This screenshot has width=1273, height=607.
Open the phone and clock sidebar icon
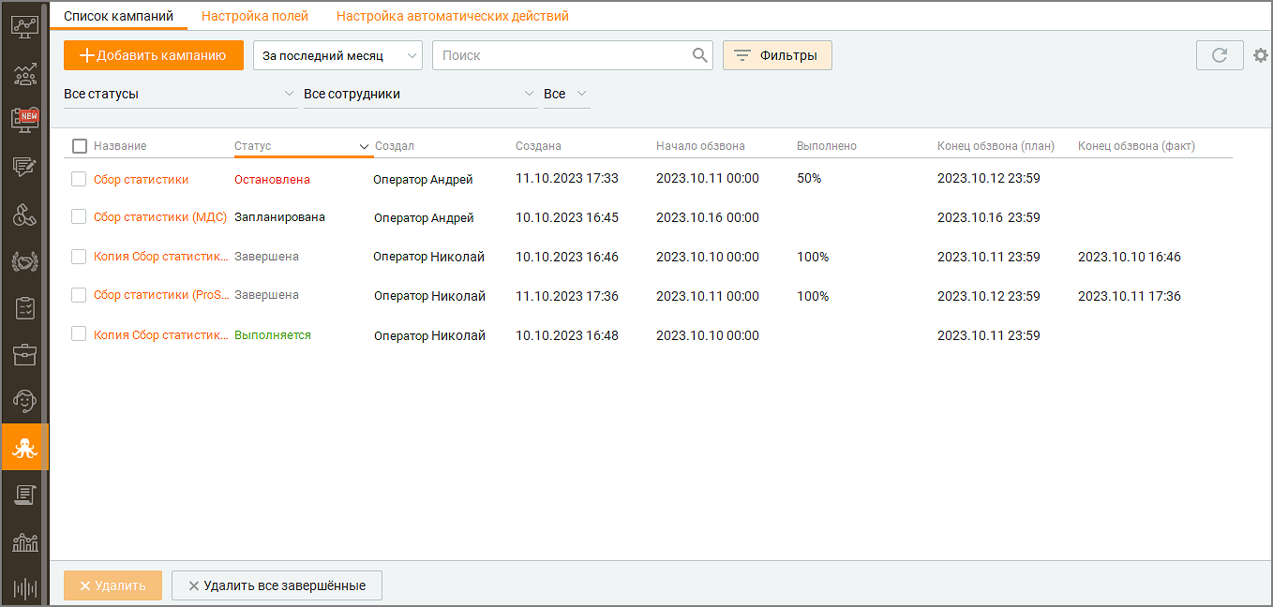(24, 215)
